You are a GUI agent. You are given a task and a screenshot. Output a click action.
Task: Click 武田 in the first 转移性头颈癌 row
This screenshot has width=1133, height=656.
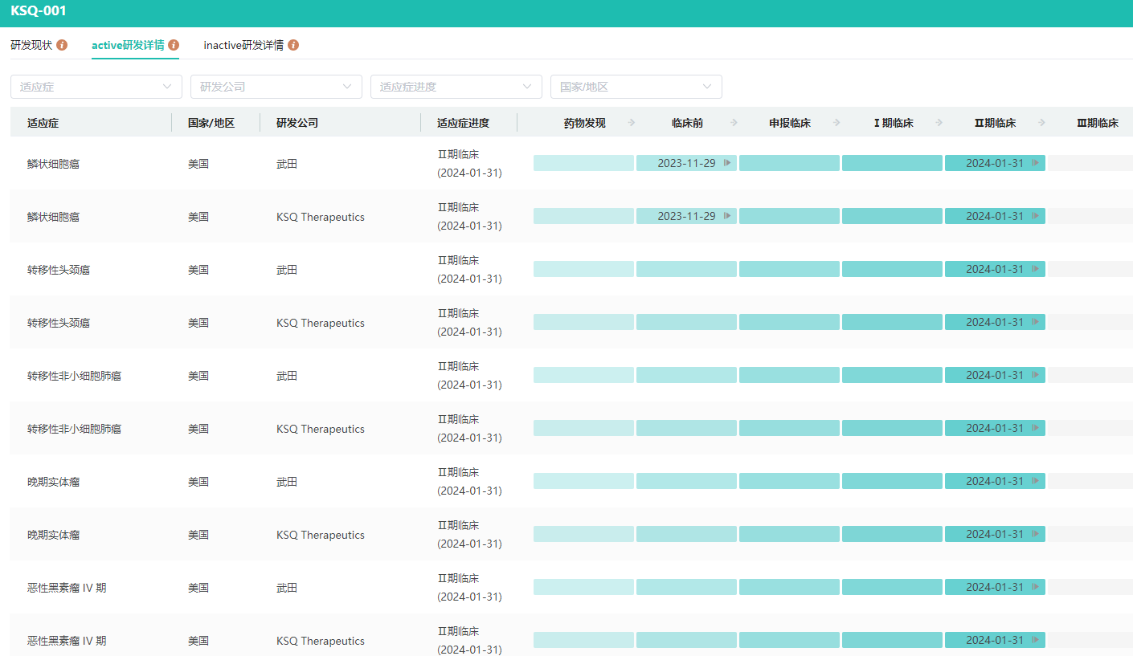tap(287, 270)
